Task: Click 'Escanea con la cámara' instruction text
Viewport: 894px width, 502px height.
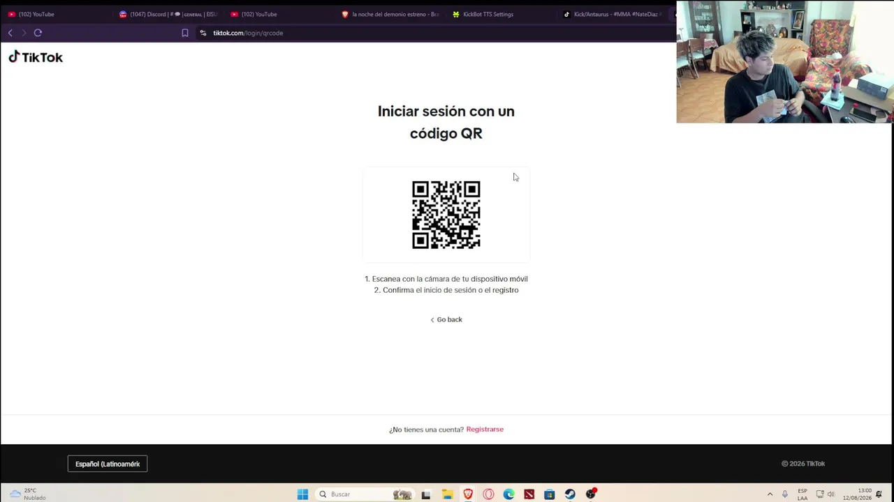Action: [x=446, y=279]
